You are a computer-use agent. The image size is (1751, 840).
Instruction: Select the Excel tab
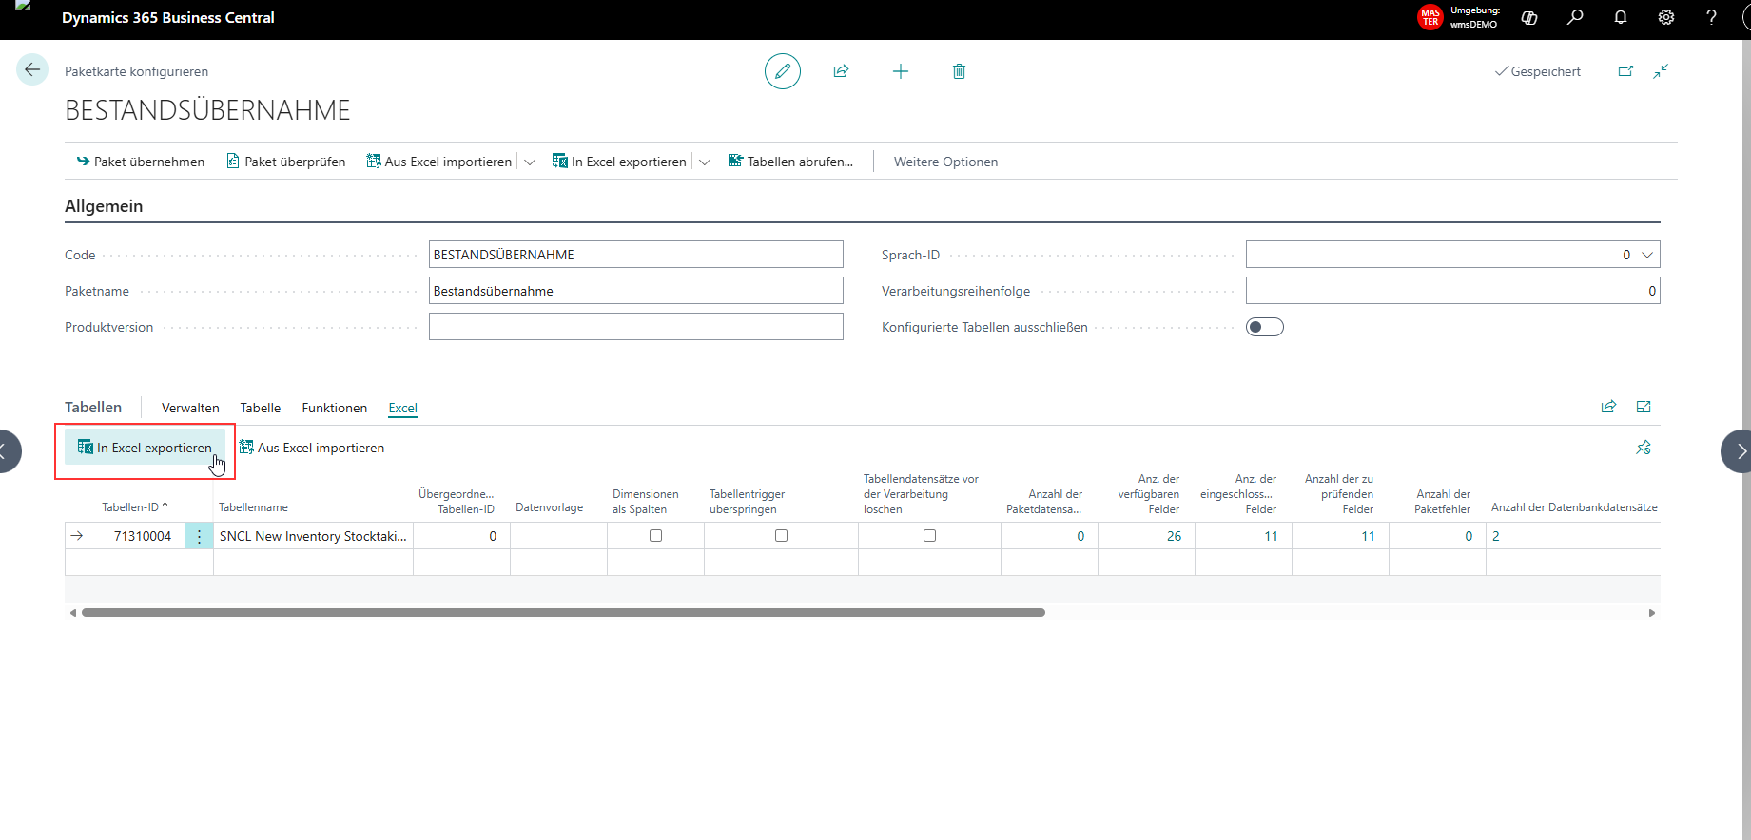click(403, 408)
